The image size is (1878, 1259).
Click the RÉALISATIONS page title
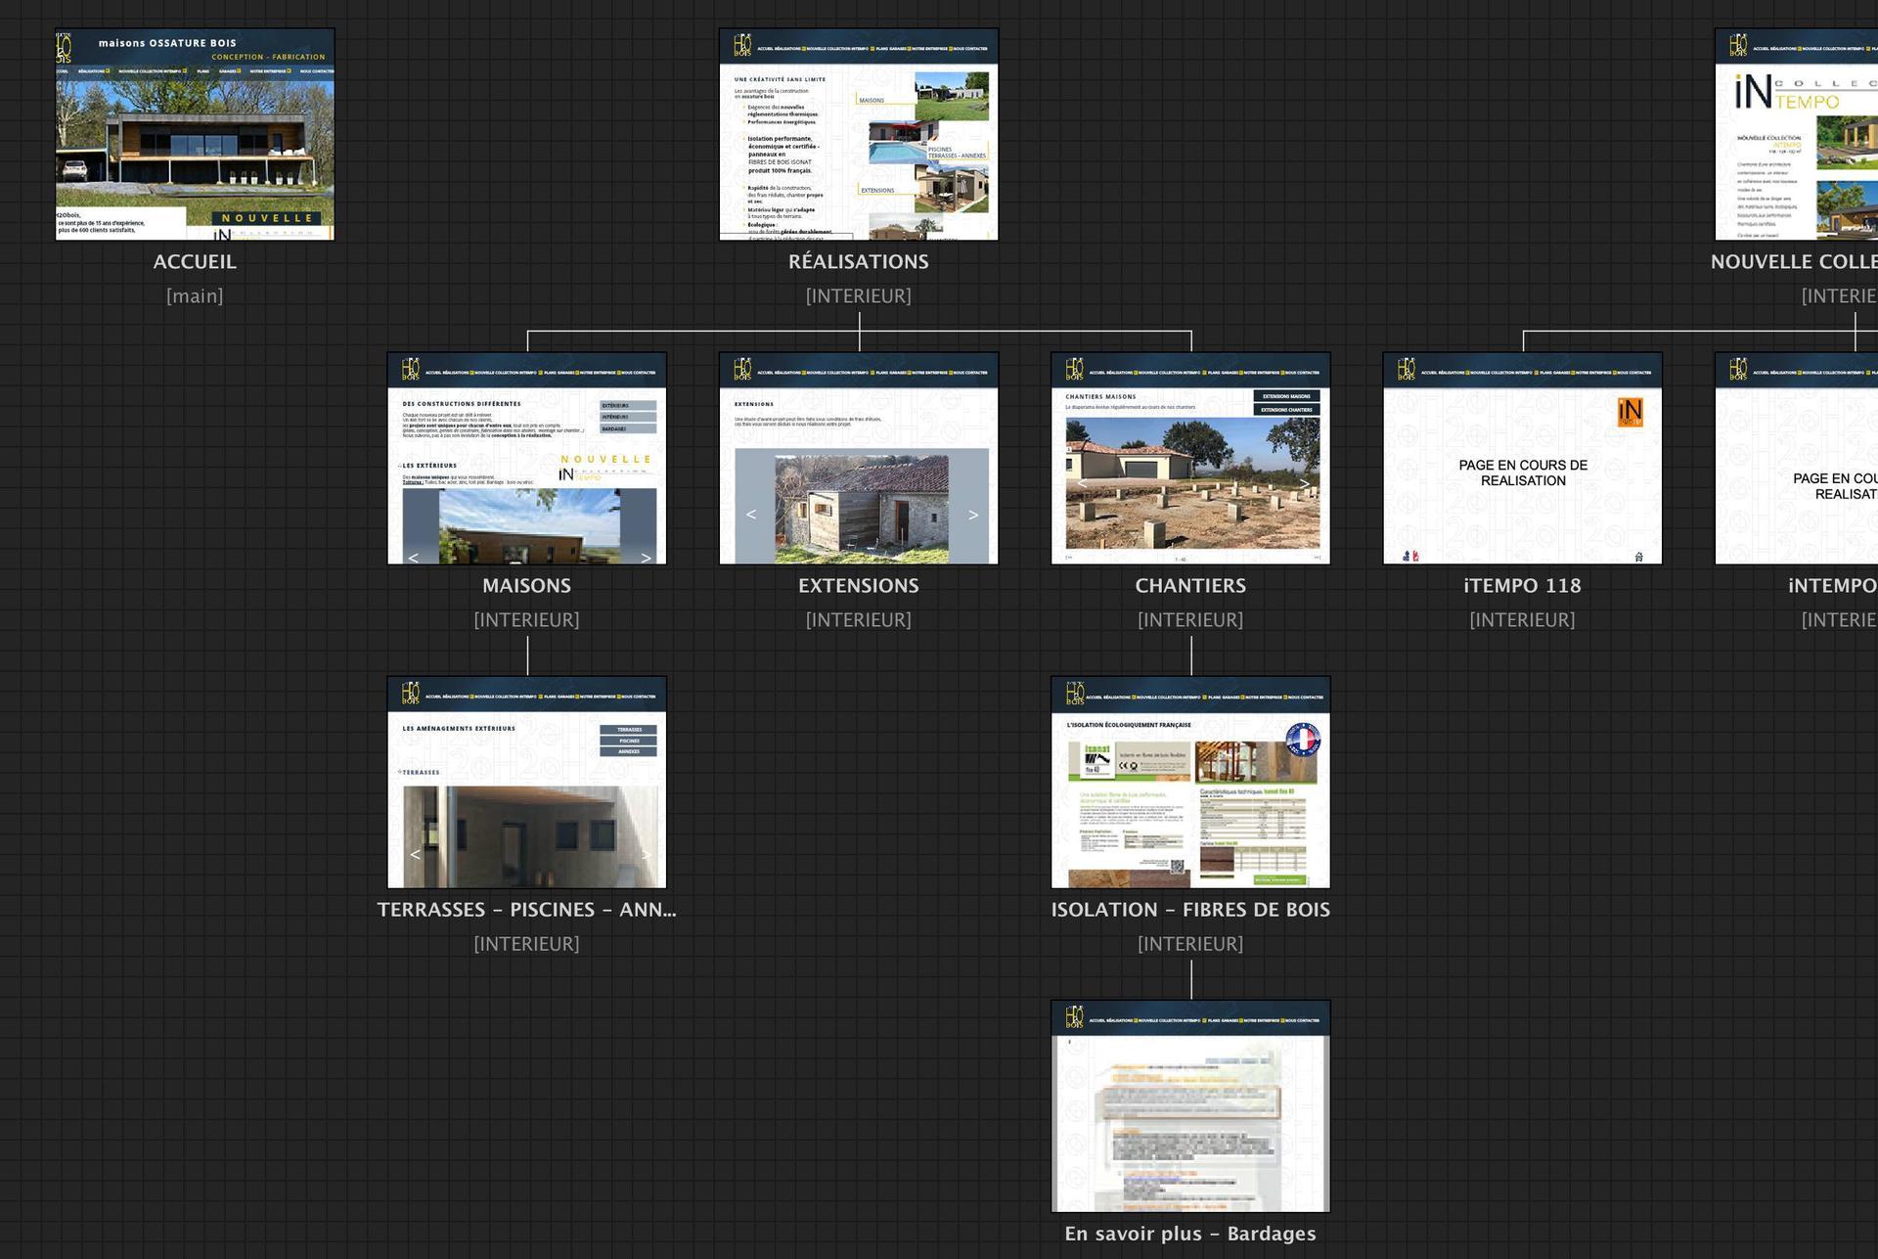tap(859, 261)
